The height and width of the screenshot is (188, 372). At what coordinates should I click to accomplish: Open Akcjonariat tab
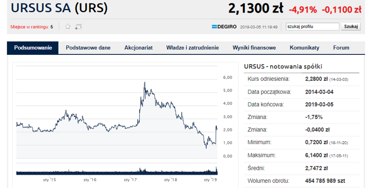click(139, 48)
